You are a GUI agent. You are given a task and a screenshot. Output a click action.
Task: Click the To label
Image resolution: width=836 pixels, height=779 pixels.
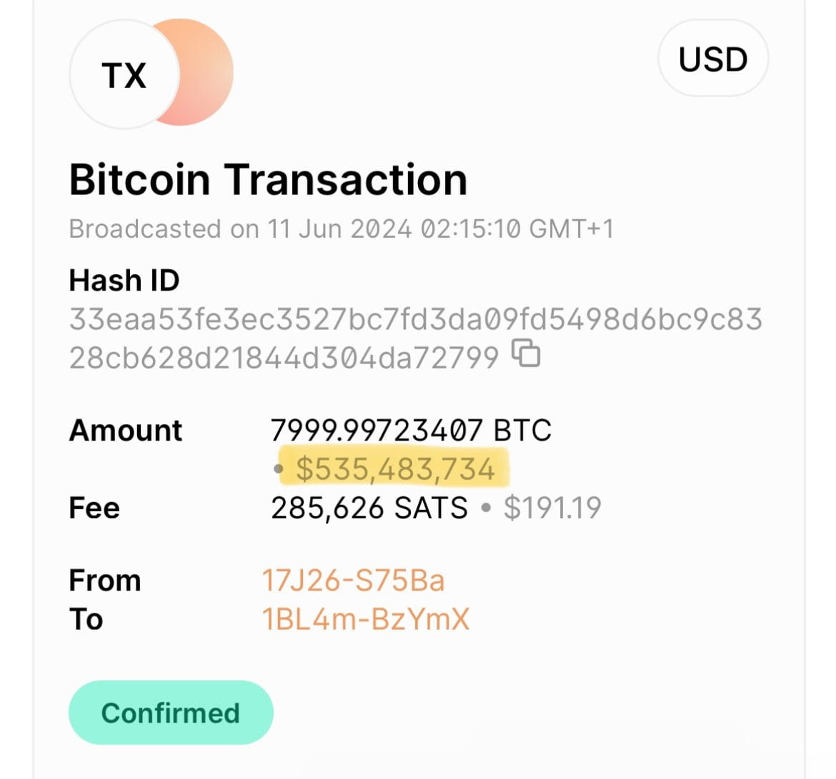[86, 619]
